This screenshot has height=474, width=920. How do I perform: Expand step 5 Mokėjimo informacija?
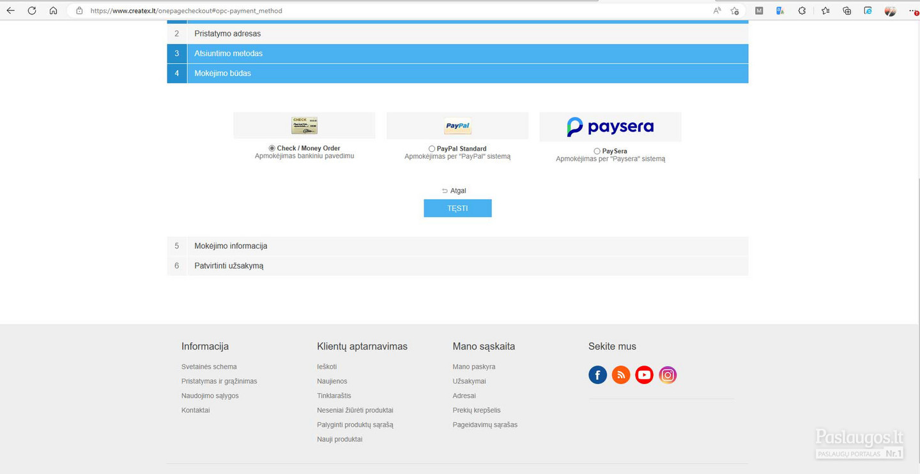point(457,246)
